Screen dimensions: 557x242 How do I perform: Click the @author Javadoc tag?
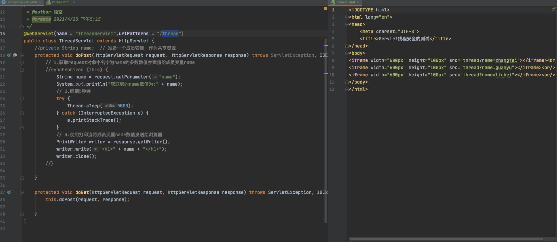tap(41, 12)
